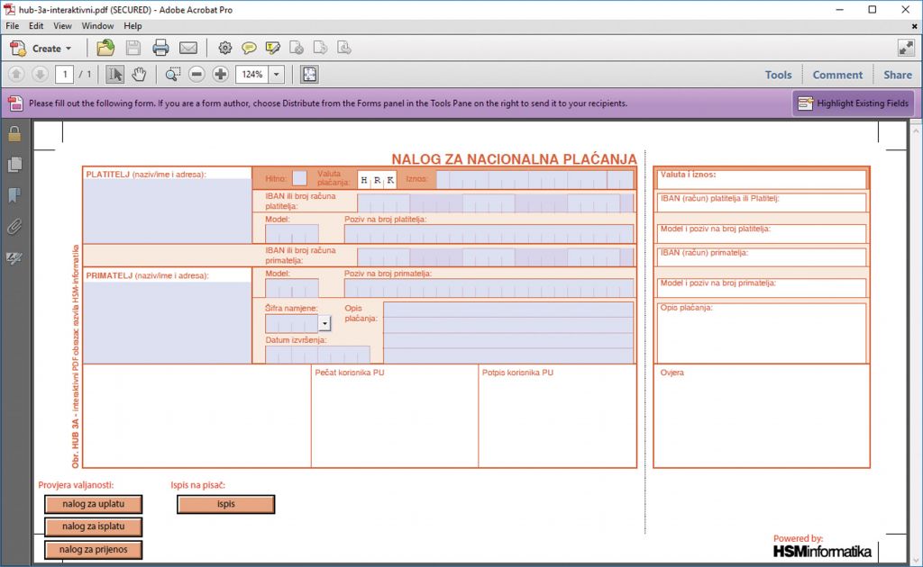Expand the Create dropdown menu
This screenshot has width=923, height=567.
tap(69, 49)
